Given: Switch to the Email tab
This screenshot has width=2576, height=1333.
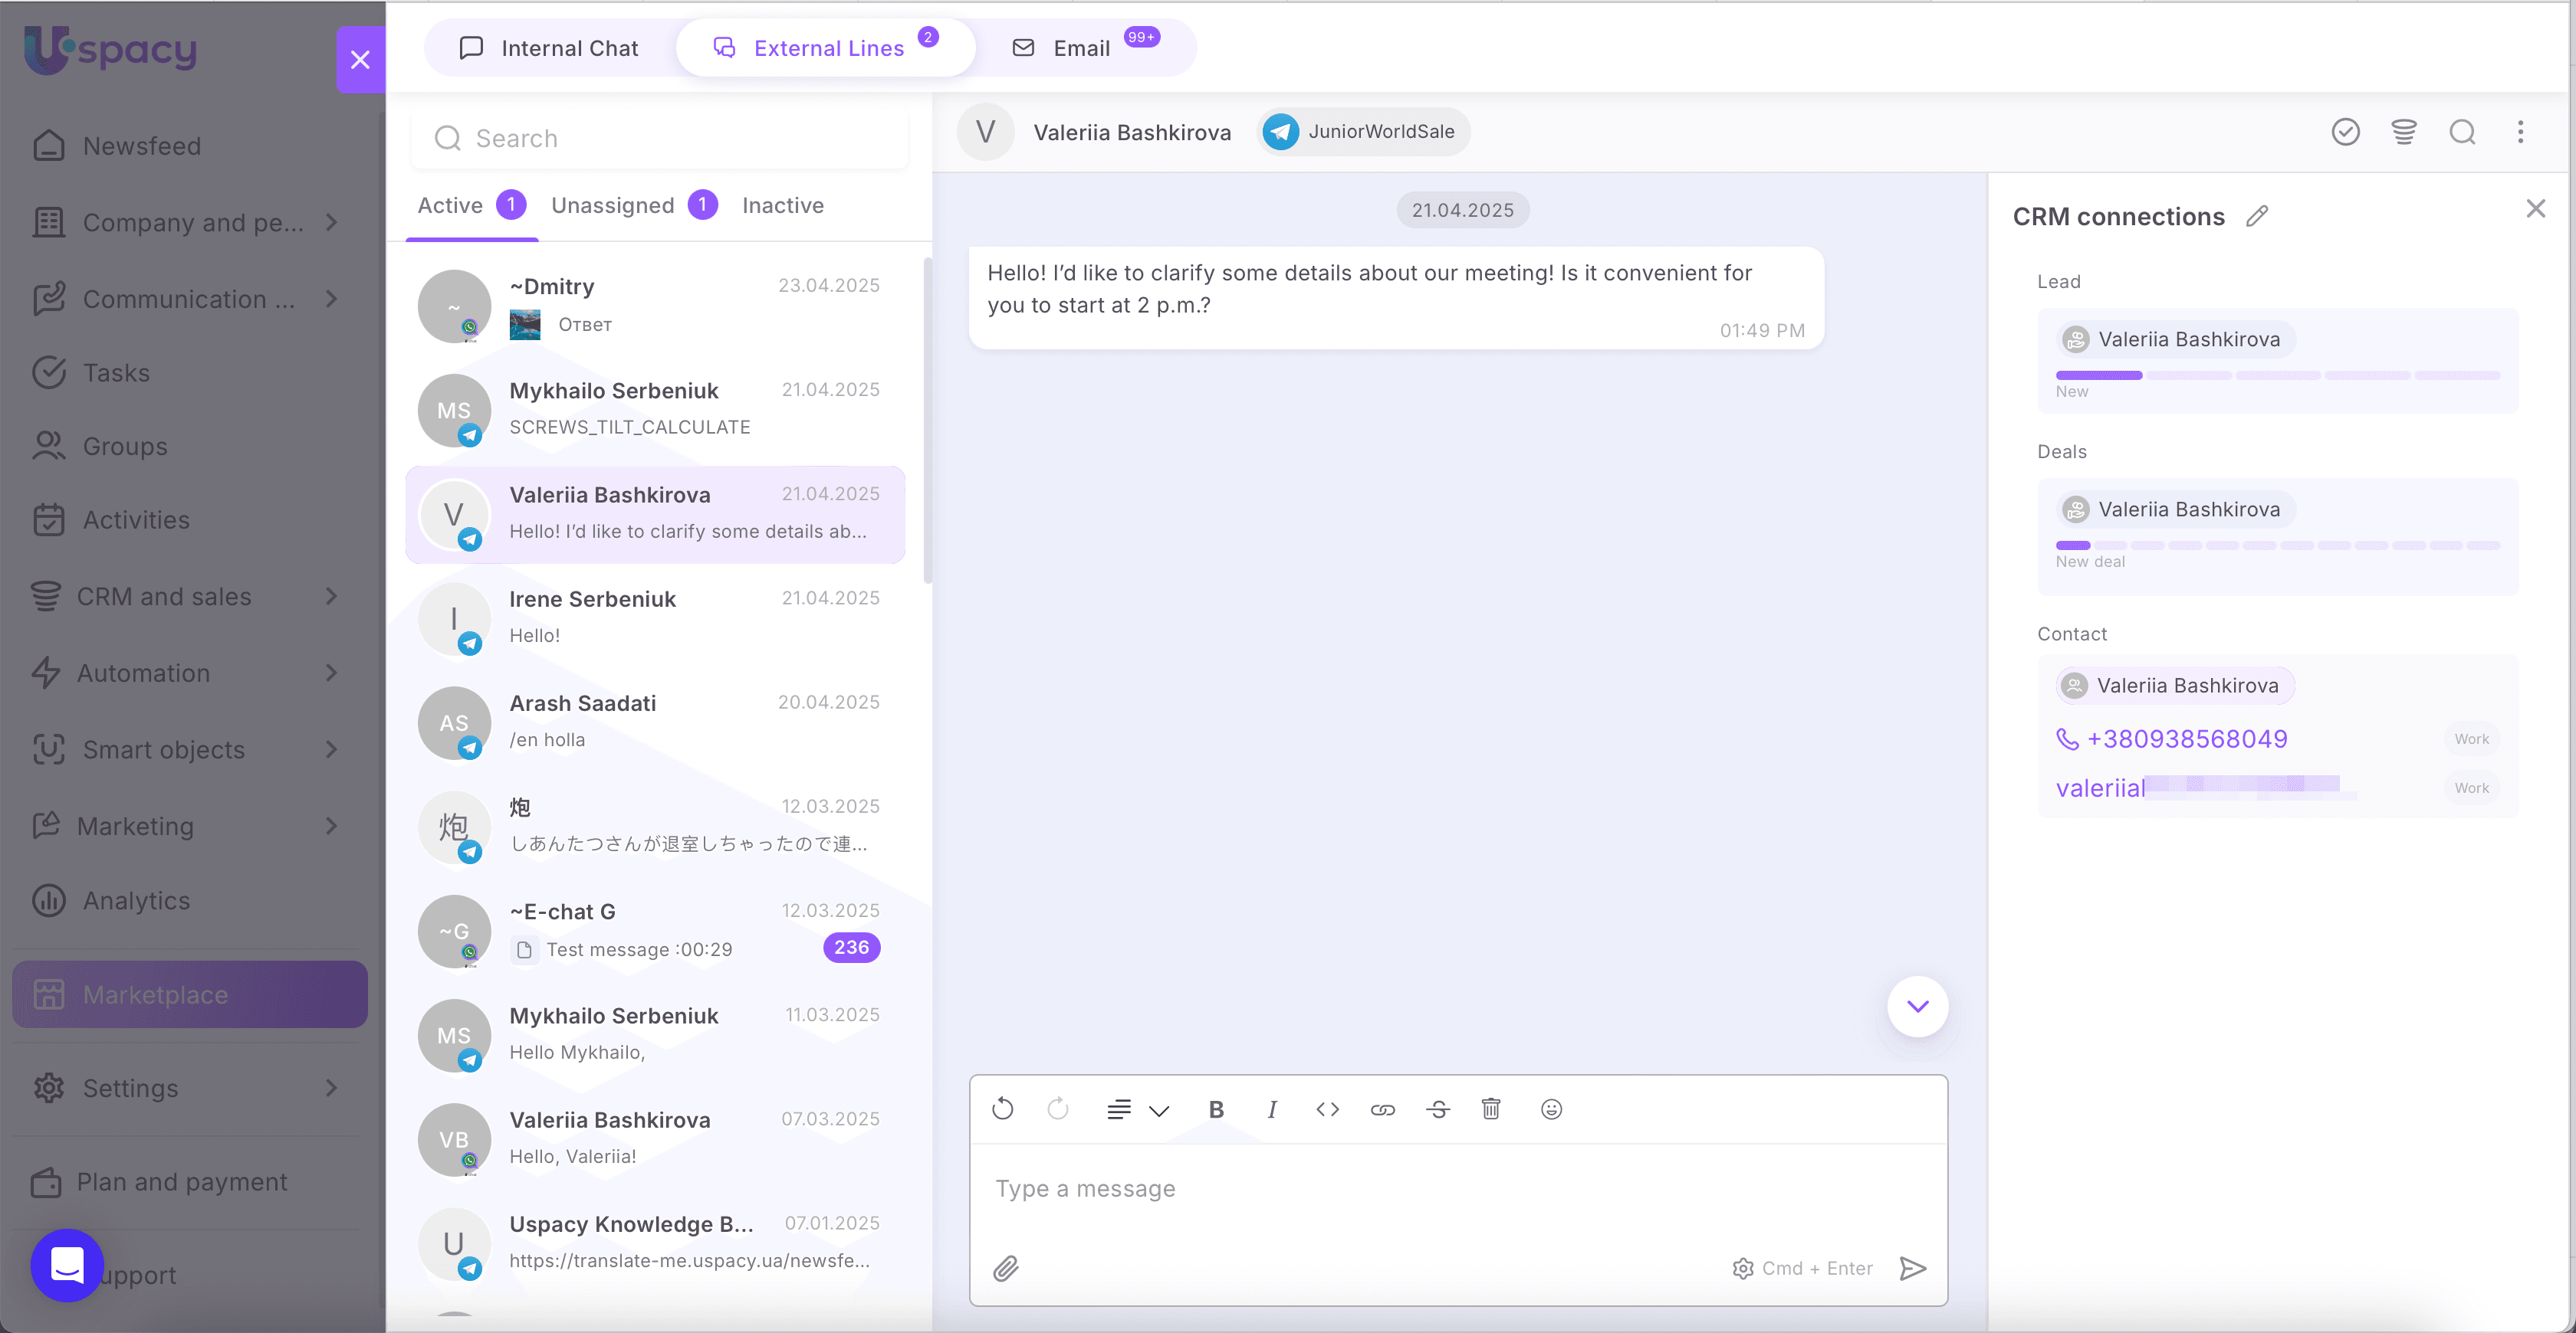Looking at the screenshot, I should point(1079,47).
